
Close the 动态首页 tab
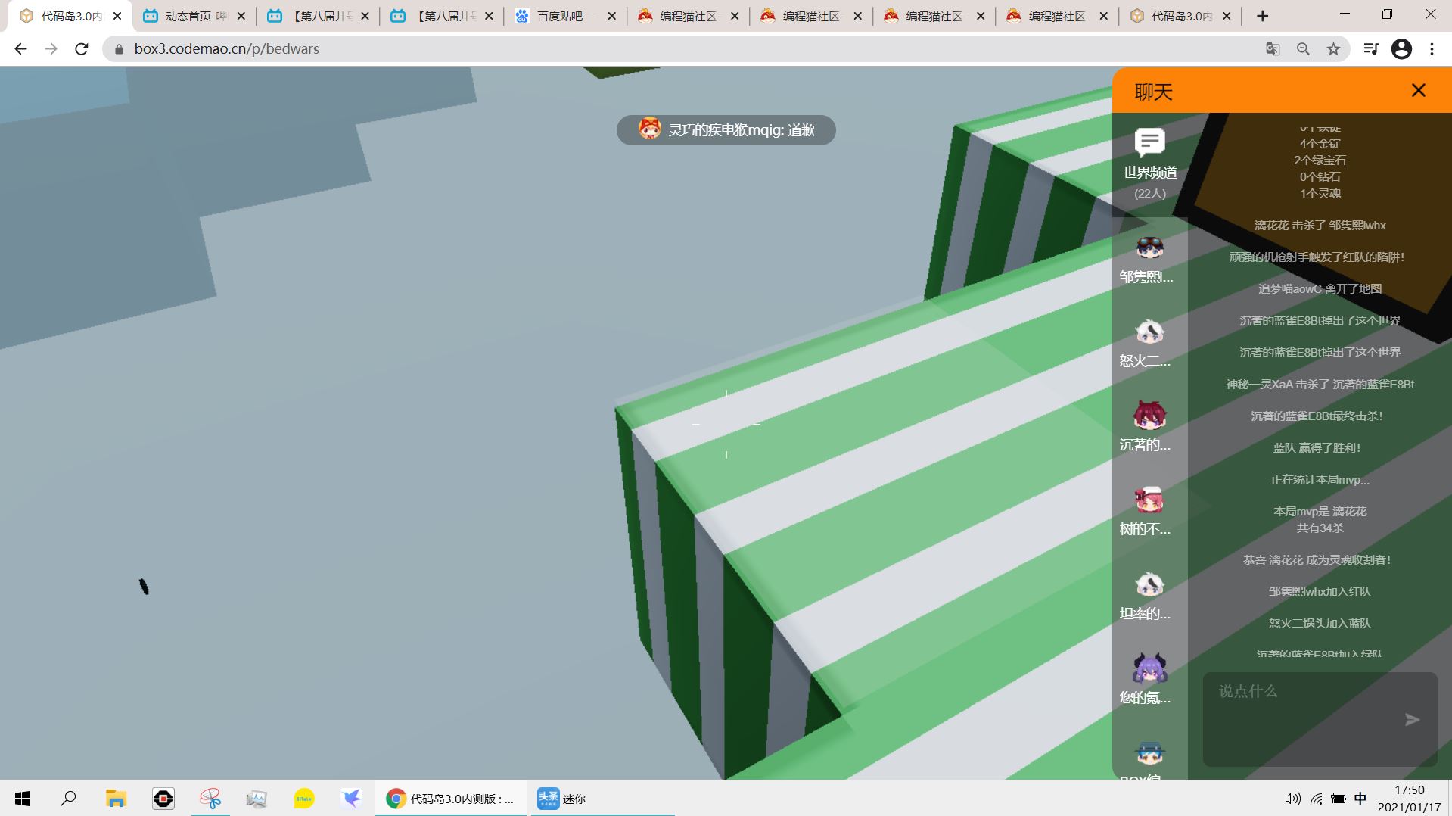(241, 16)
